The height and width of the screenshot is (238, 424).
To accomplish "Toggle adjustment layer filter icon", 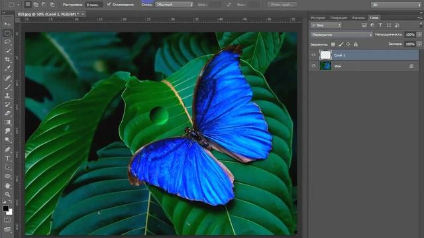I will tap(372, 25).
